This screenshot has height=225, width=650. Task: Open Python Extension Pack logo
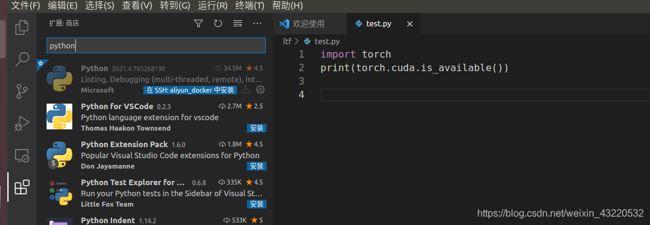(59, 154)
